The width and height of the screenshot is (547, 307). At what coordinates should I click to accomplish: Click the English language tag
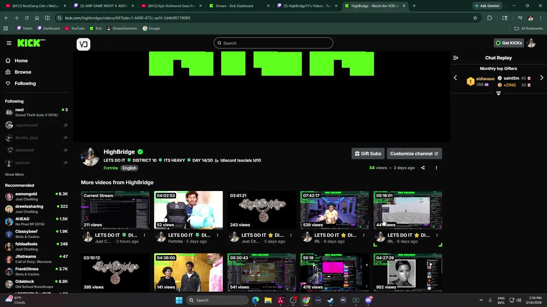(x=129, y=168)
